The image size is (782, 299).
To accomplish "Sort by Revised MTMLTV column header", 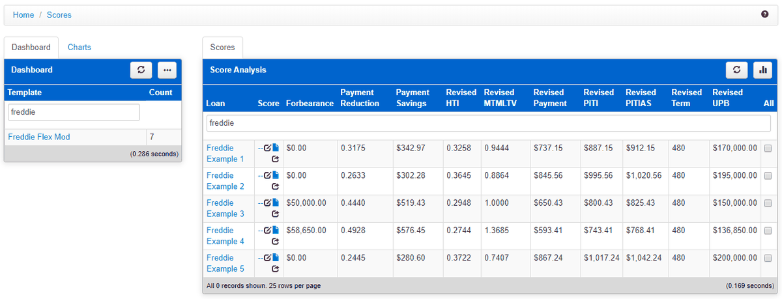I will tap(500, 98).
